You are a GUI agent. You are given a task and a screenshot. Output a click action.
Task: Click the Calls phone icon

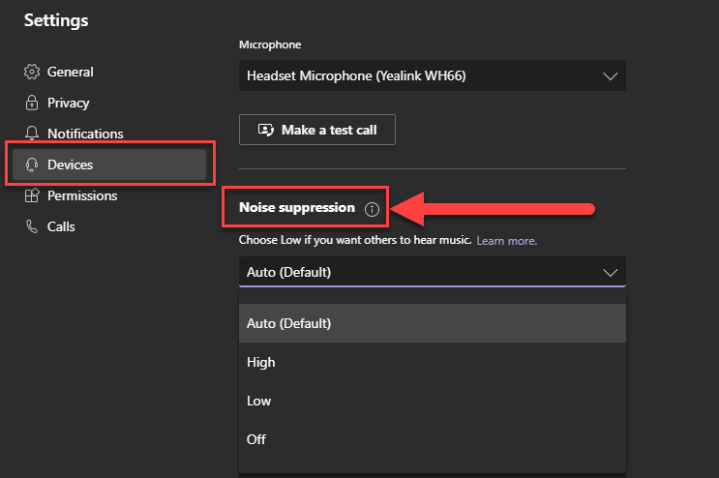click(32, 226)
